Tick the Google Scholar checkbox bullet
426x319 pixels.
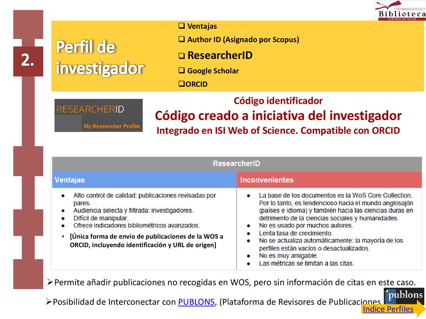point(181,71)
